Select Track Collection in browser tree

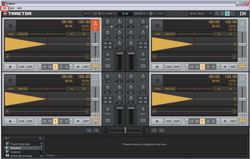coord(20,144)
